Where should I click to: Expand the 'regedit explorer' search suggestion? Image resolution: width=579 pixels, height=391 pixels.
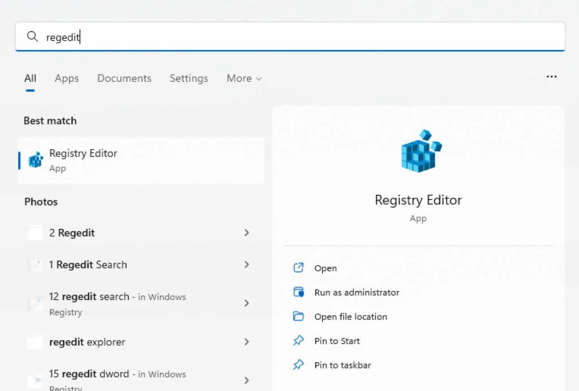pos(247,342)
